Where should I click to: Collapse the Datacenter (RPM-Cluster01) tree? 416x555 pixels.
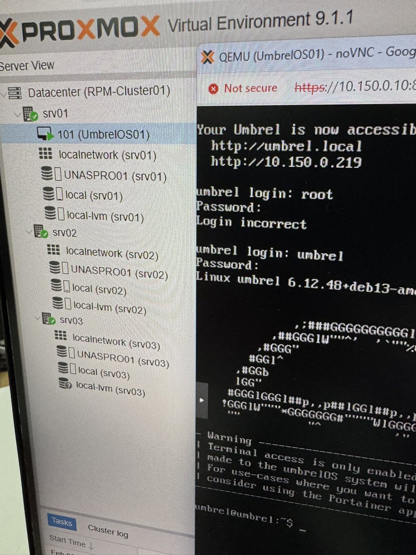tap(4, 94)
